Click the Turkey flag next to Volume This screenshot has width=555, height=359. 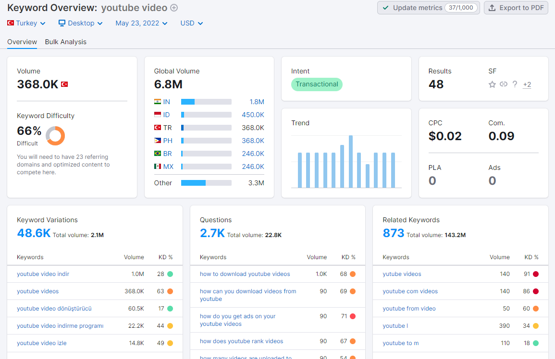click(64, 84)
